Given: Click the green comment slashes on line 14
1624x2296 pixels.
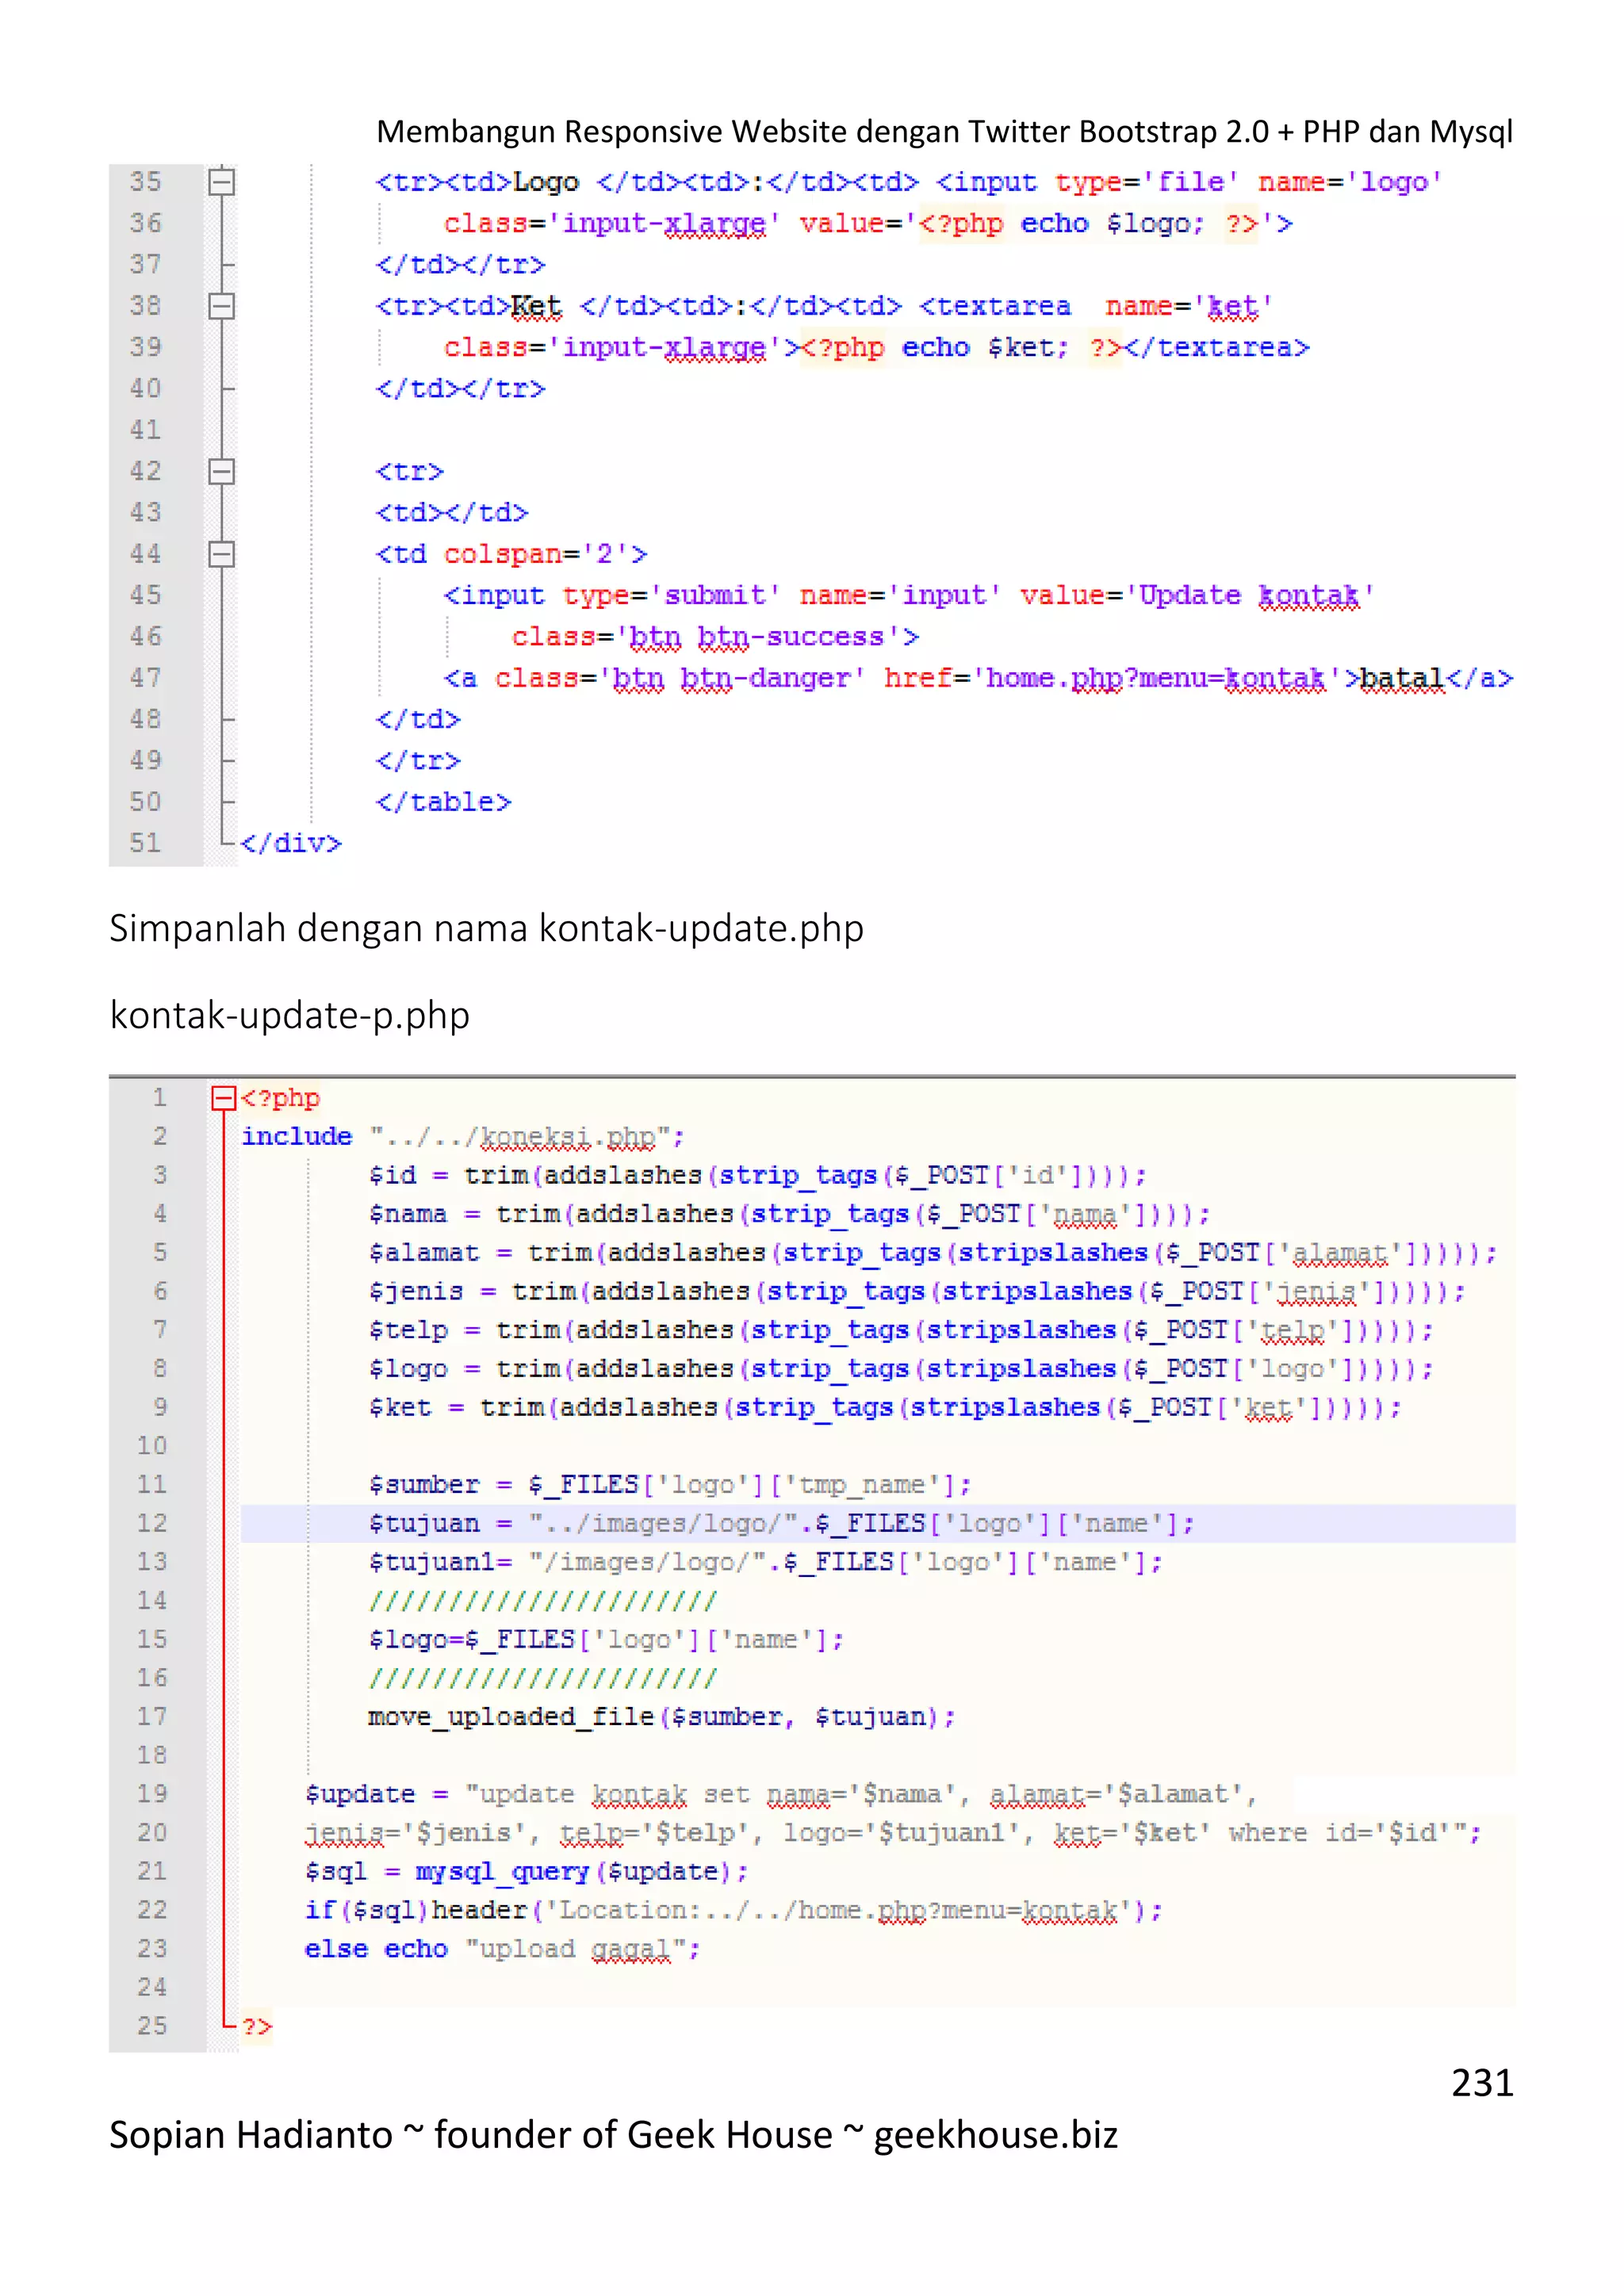Looking at the screenshot, I should click(542, 1601).
